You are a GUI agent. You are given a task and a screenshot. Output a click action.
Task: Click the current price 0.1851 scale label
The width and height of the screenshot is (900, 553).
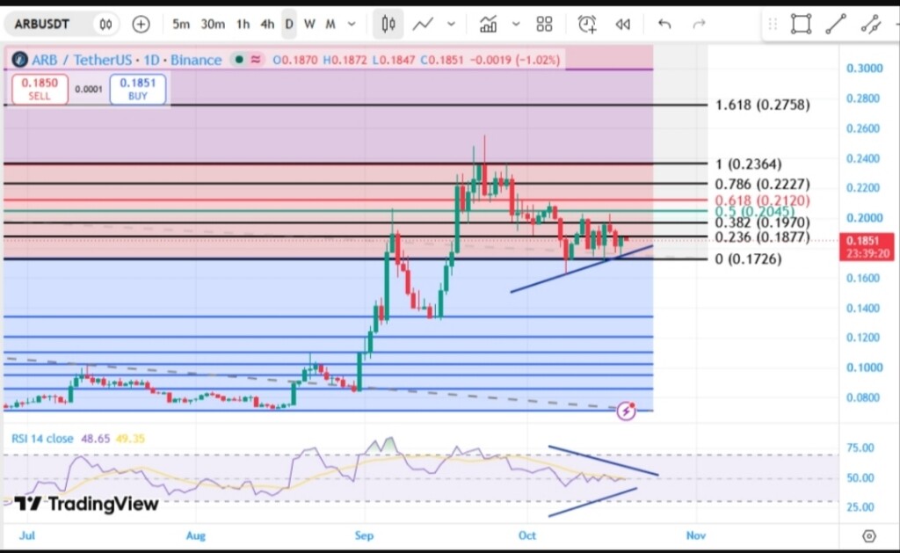pyautogui.click(x=867, y=246)
